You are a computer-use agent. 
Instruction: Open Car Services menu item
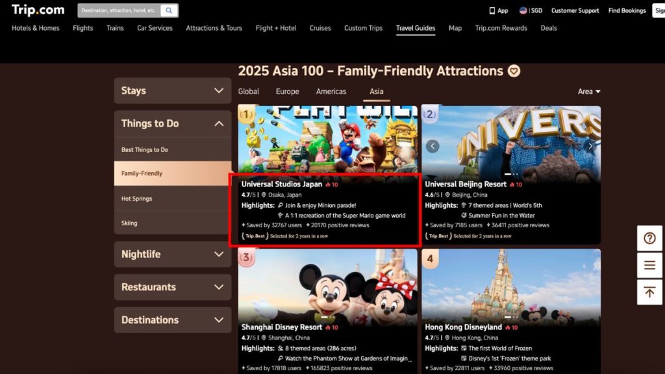155,28
